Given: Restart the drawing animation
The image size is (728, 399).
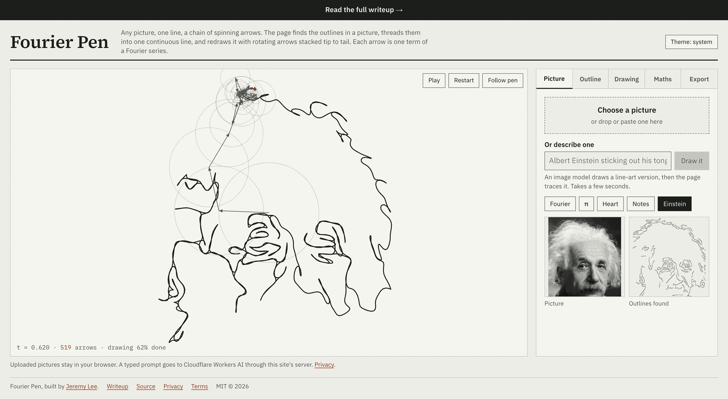Looking at the screenshot, I should (464, 80).
